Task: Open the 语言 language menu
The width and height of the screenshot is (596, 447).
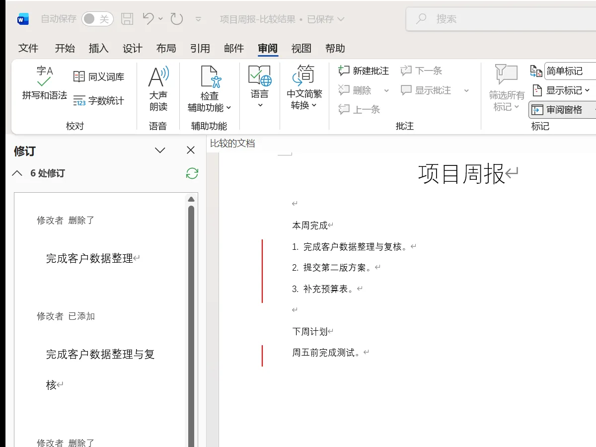Action: [x=260, y=87]
